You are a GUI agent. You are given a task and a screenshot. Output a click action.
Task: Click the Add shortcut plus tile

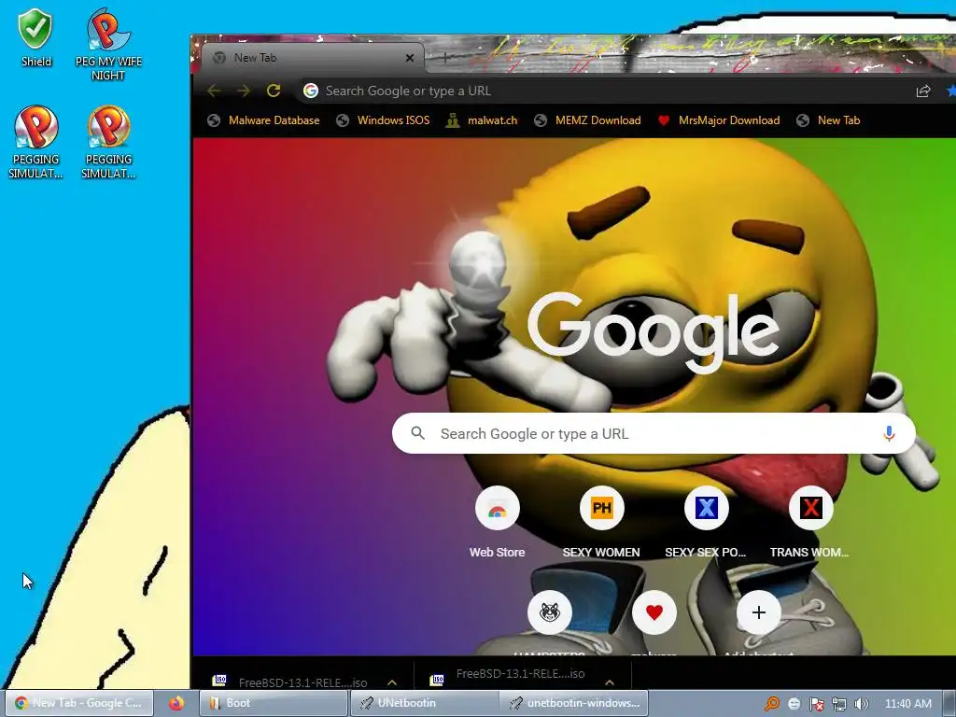(758, 612)
